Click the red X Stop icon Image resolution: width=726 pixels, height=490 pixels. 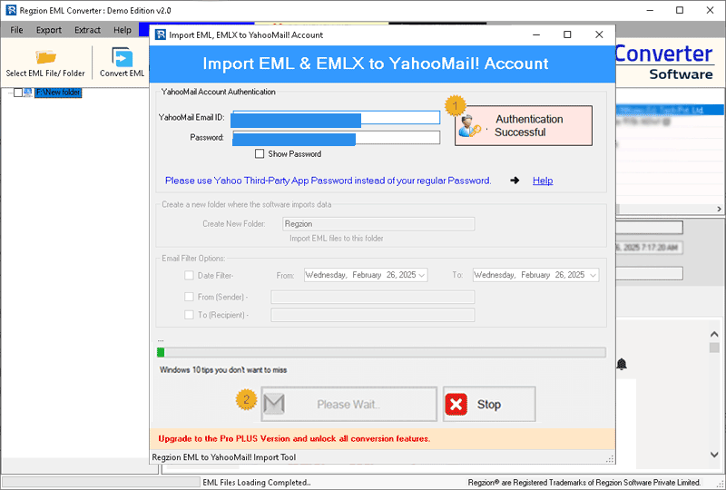(x=456, y=405)
